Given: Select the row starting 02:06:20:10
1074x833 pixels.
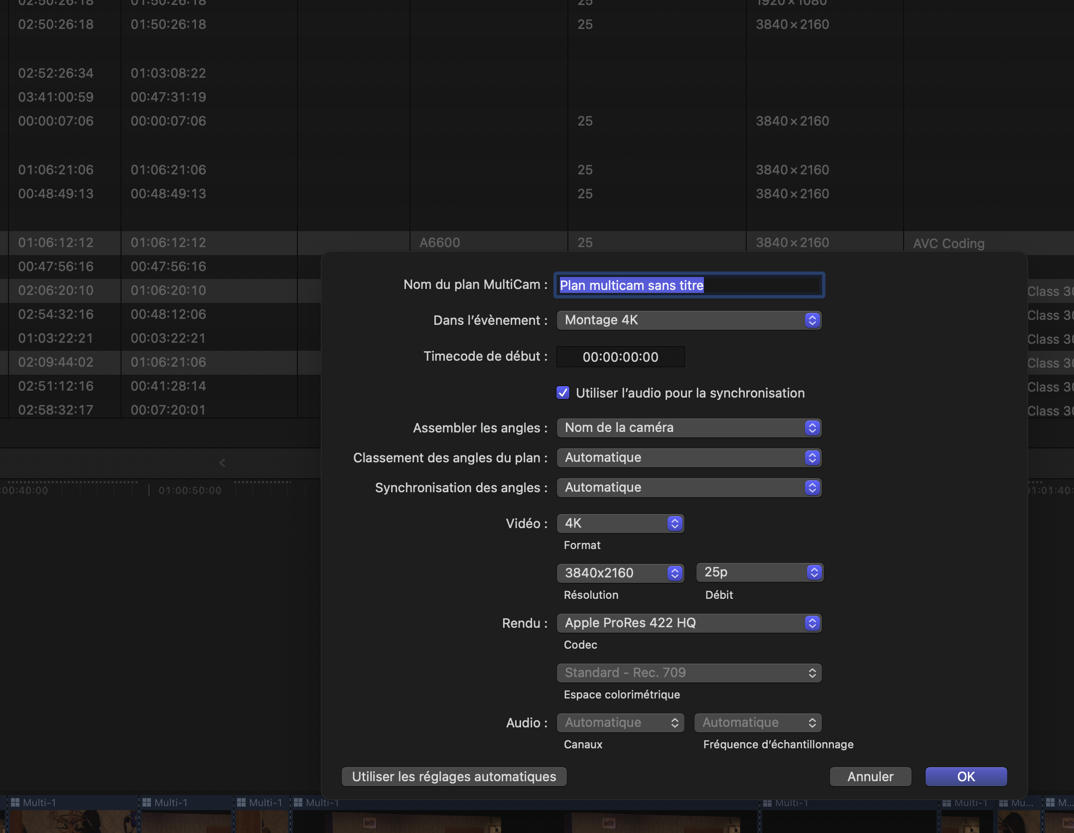Looking at the screenshot, I should click(159, 290).
